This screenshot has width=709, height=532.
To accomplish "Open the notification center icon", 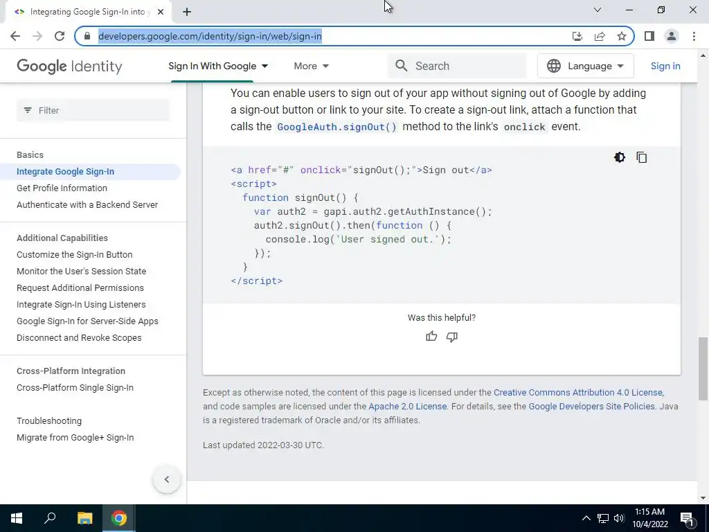I will [x=687, y=519].
